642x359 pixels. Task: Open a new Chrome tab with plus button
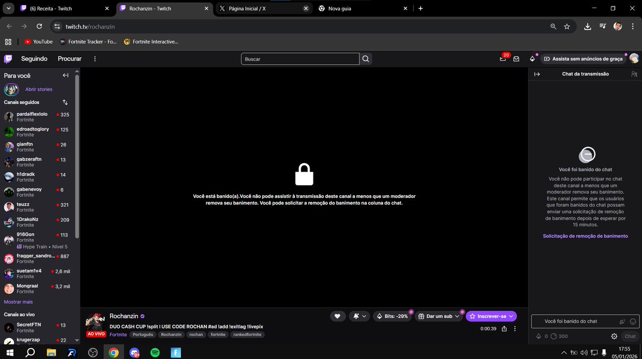421,9
